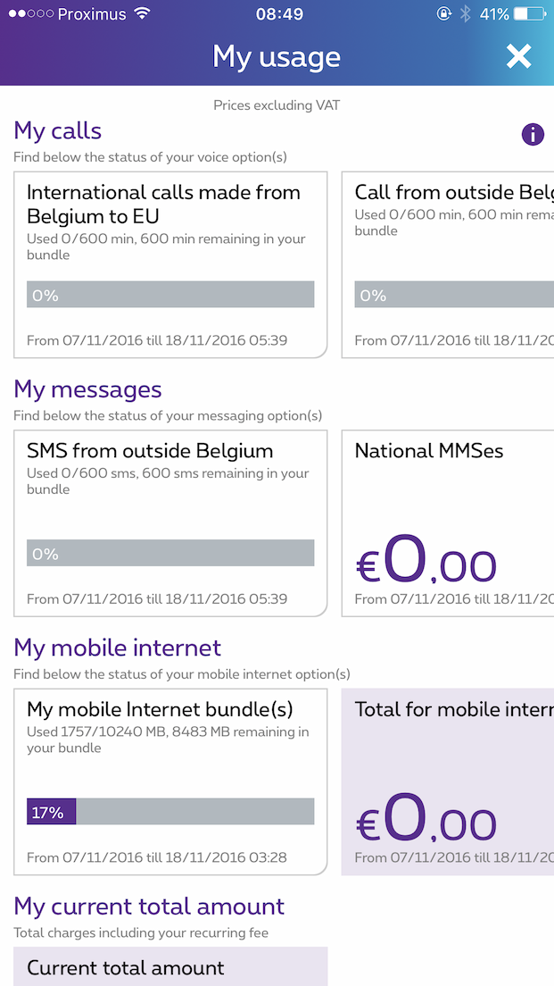Close the My usage screen
Screen dimensions: 554x986
click(518, 57)
